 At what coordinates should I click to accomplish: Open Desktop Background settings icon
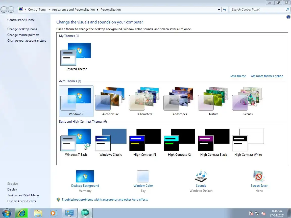click(85, 176)
